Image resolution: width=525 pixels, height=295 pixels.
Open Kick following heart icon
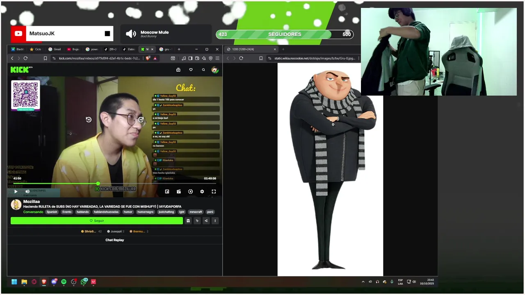click(191, 70)
